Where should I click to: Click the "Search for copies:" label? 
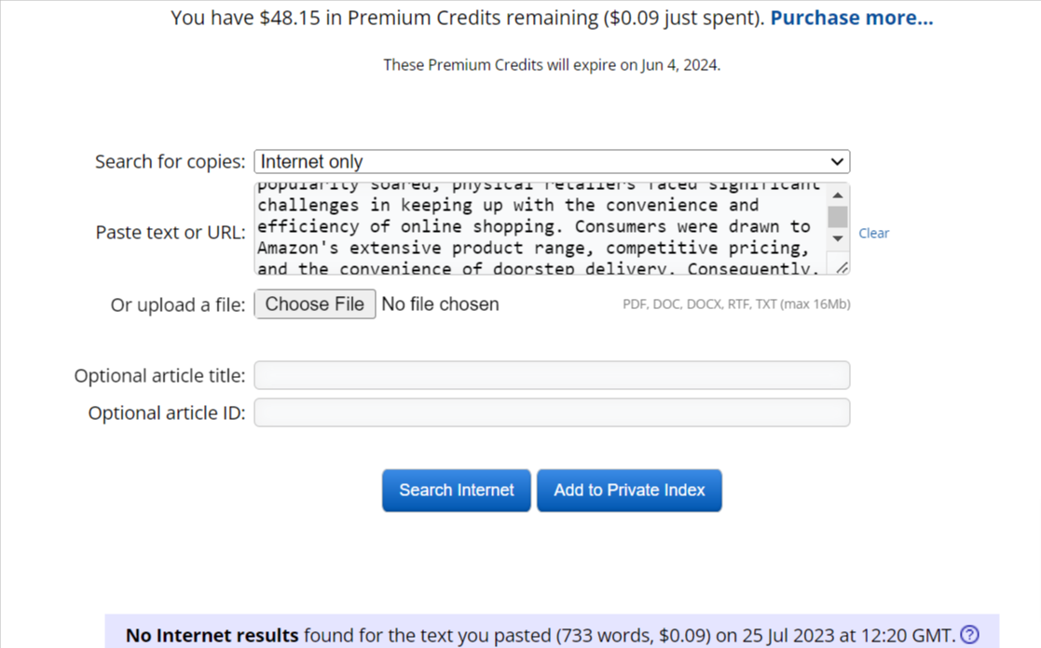[x=171, y=162]
